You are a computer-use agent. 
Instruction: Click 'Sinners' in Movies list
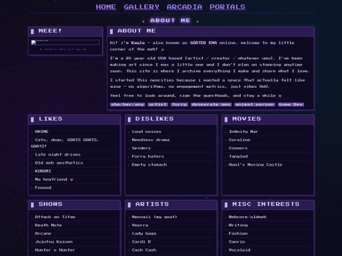[238, 148]
